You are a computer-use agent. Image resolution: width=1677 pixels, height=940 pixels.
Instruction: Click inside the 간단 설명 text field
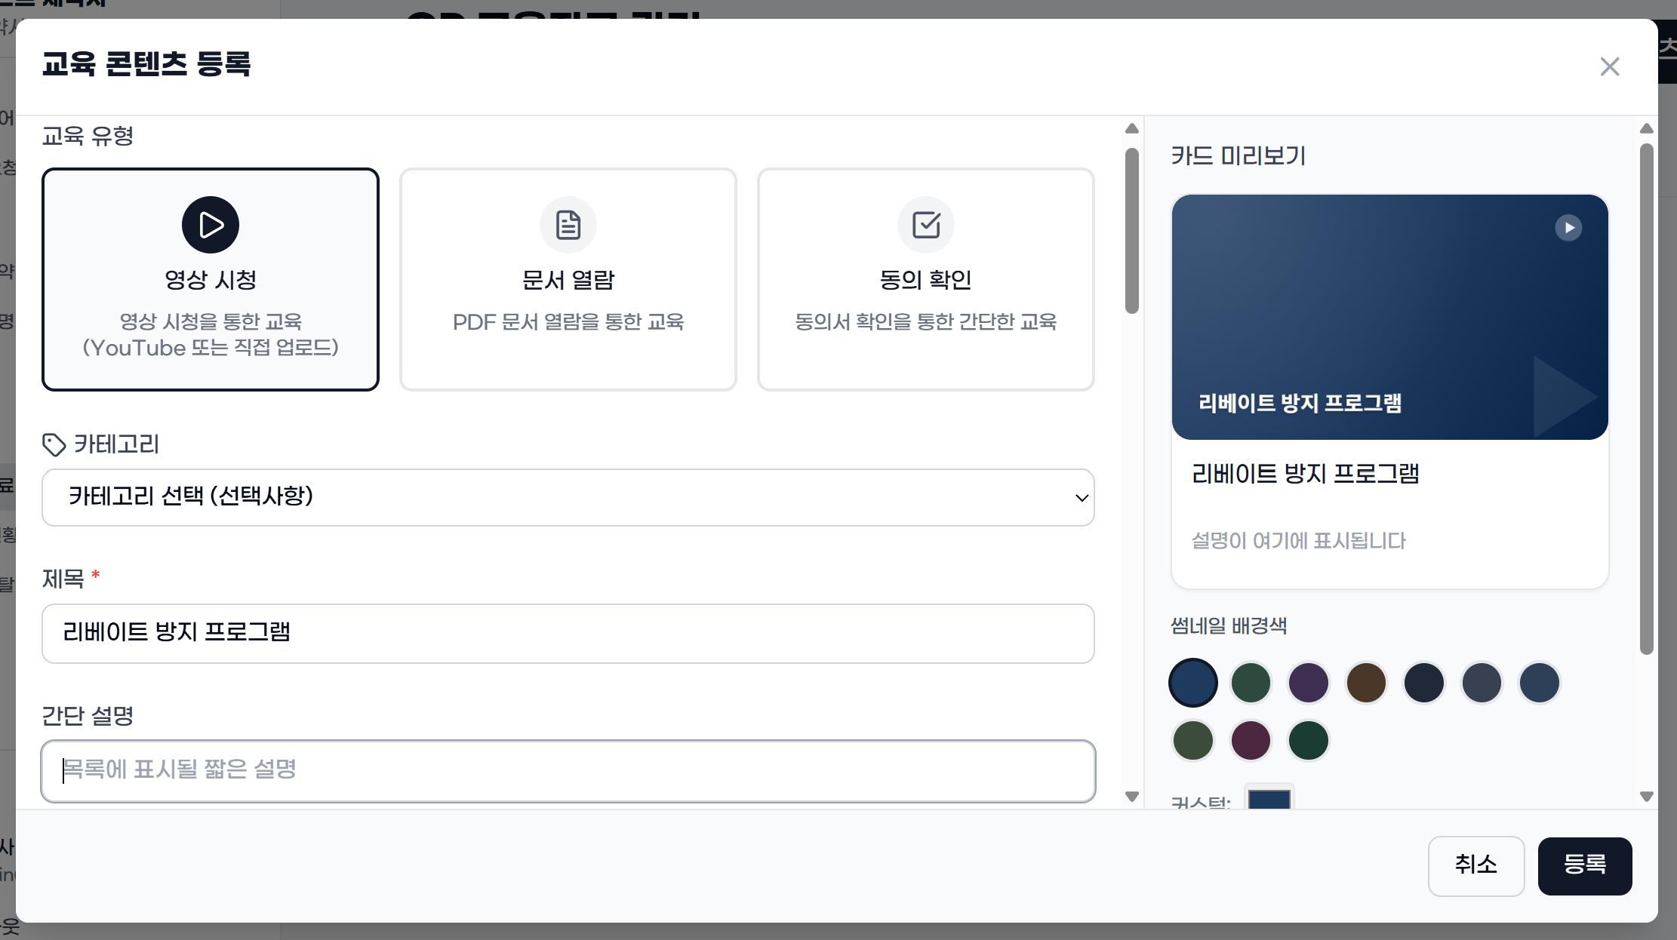click(568, 771)
